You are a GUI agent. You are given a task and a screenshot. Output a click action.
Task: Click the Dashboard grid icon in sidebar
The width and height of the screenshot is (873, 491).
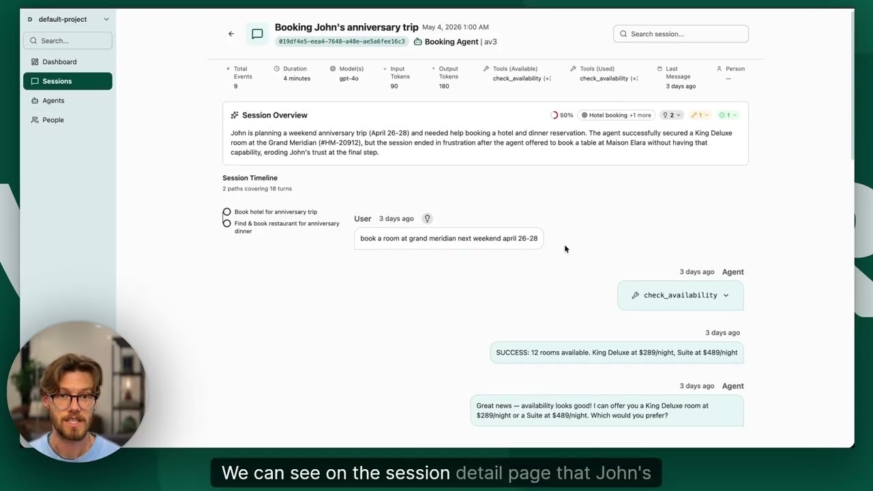pos(35,62)
